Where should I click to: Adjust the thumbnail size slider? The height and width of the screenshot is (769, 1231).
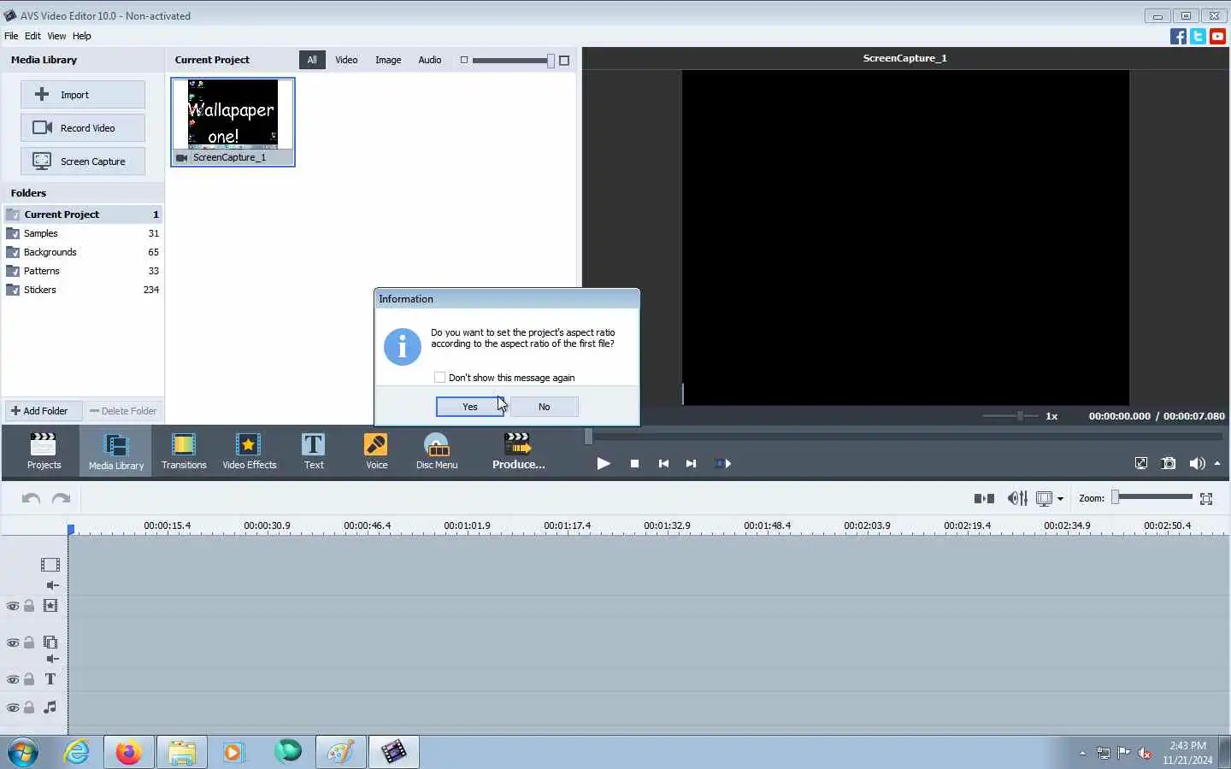(x=551, y=60)
